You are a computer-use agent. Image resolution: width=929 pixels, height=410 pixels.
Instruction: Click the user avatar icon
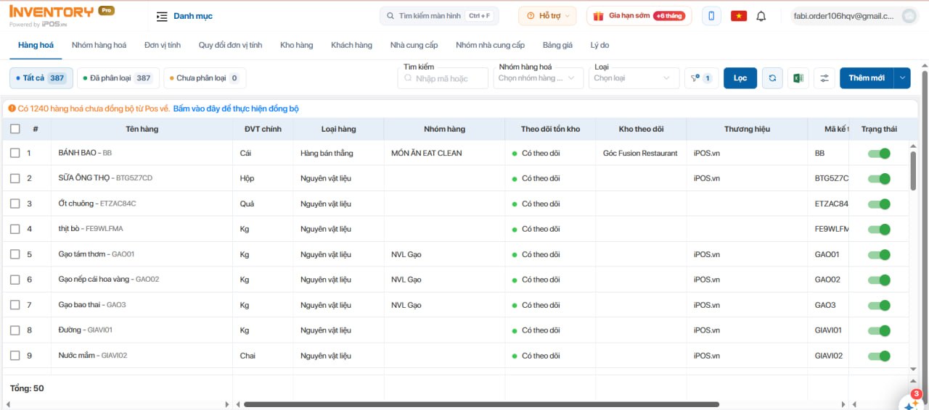tap(909, 16)
